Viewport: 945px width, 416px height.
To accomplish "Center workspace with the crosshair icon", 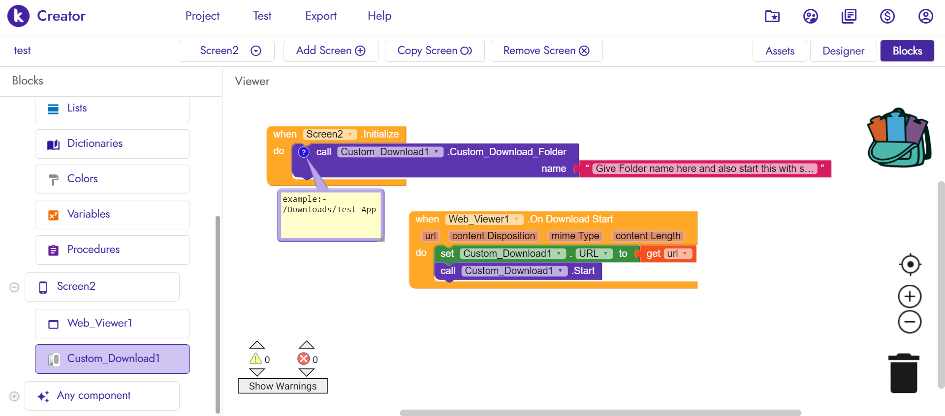I will (x=910, y=265).
